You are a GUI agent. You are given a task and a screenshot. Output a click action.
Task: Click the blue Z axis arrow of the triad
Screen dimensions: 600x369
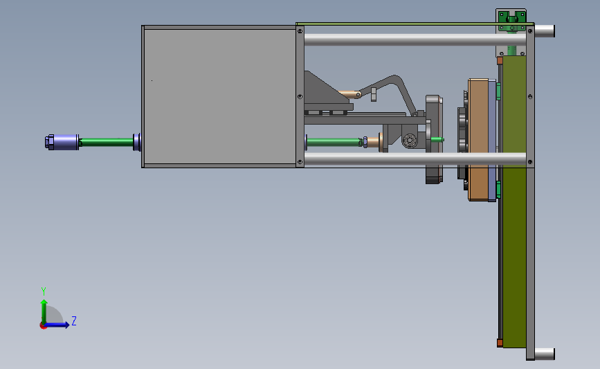coord(57,325)
